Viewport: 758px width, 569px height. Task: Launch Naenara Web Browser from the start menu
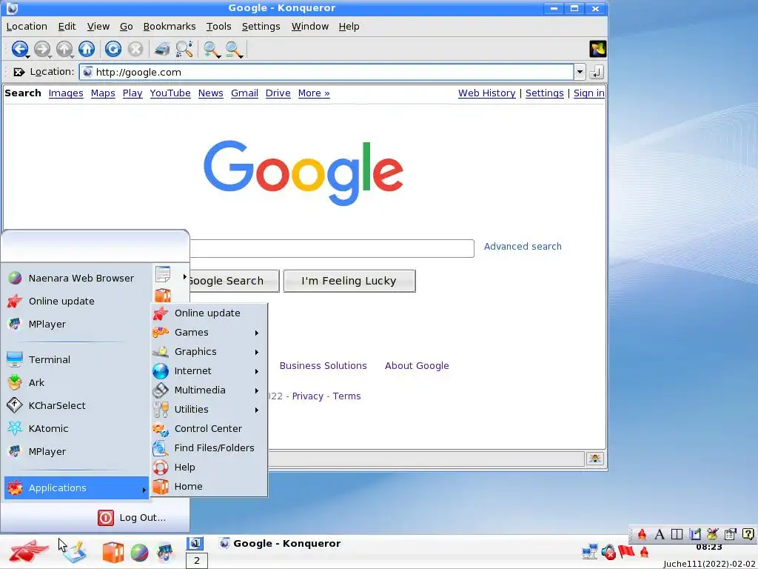(76, 279)
